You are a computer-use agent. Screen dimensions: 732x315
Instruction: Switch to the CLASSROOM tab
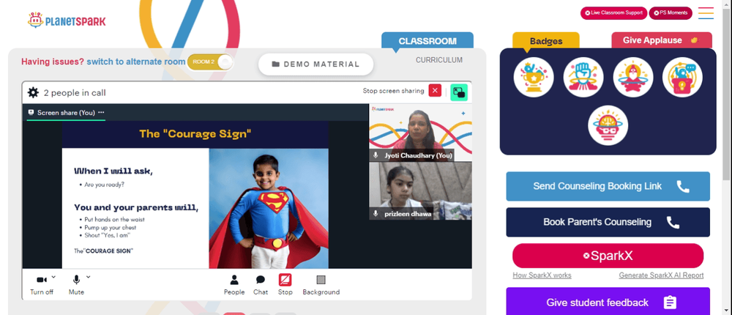(x=427, y=41)
